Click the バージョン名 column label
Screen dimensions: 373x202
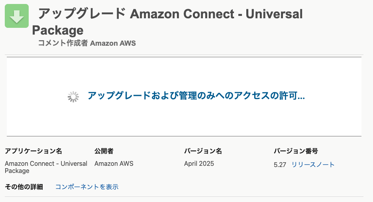203,151
